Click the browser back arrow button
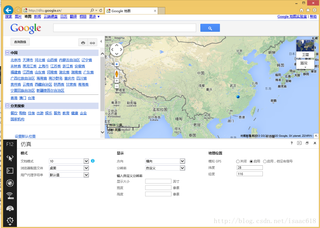The width and height of the screenshot is (320, 228). coord(8,10)
